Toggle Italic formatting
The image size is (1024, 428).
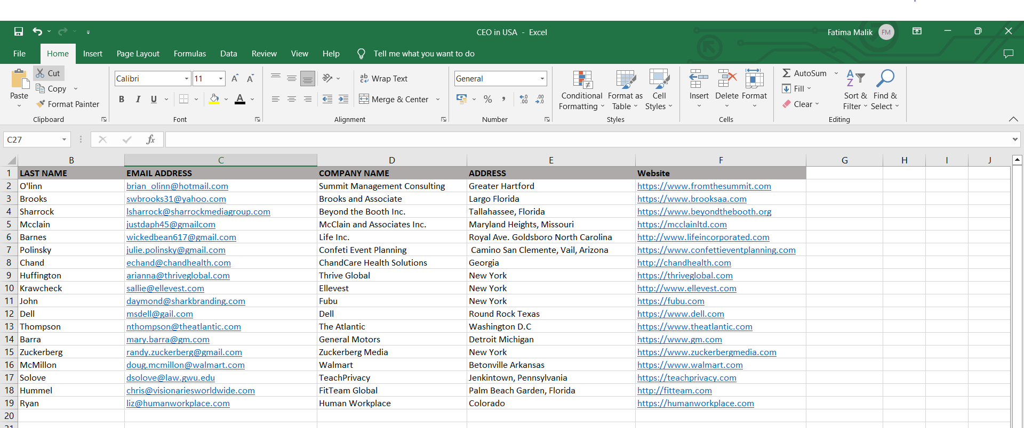tap(138, 99)
